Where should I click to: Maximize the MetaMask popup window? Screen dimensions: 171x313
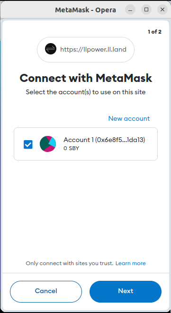[x=146, y=9]
